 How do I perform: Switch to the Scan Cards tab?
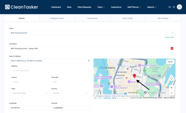click(x=128, y=18)
